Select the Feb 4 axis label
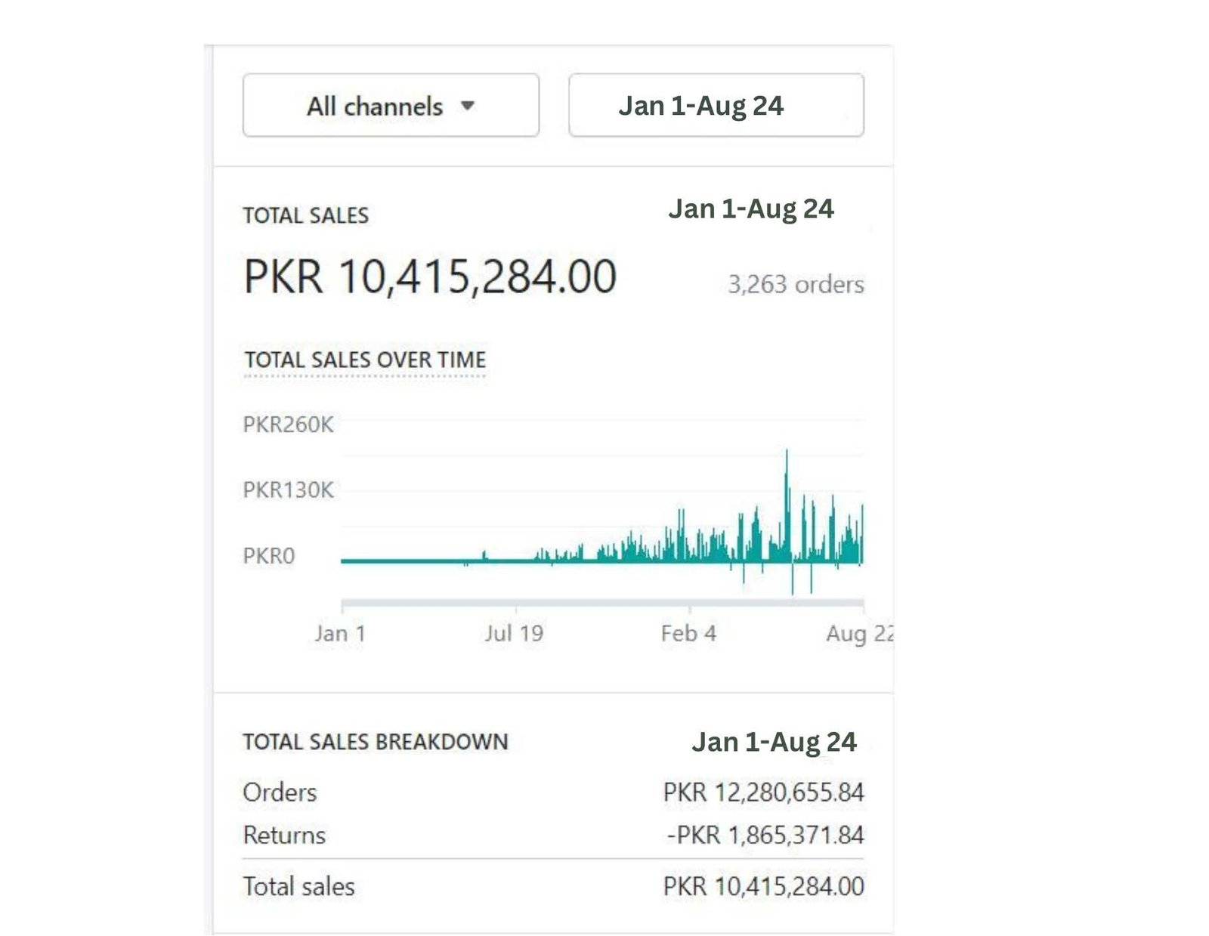 click(x=690, y=633)
